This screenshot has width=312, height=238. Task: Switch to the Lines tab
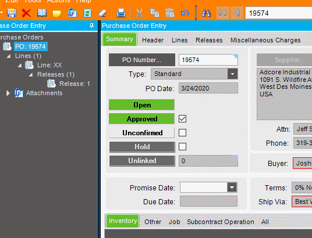179,40
